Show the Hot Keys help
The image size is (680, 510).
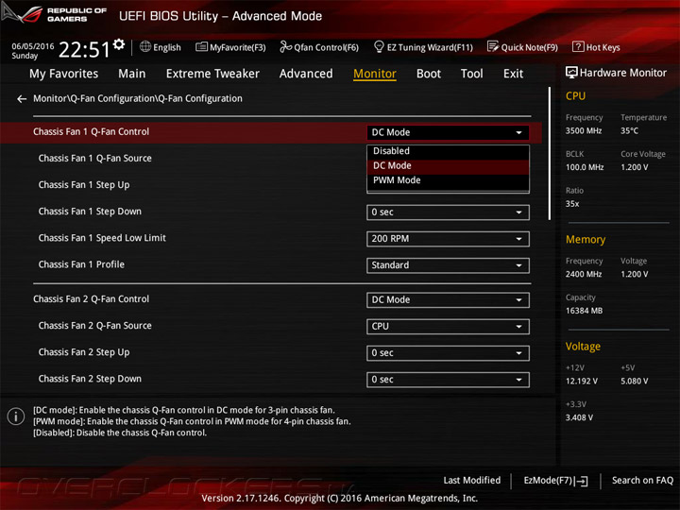[x=596, y=47]
